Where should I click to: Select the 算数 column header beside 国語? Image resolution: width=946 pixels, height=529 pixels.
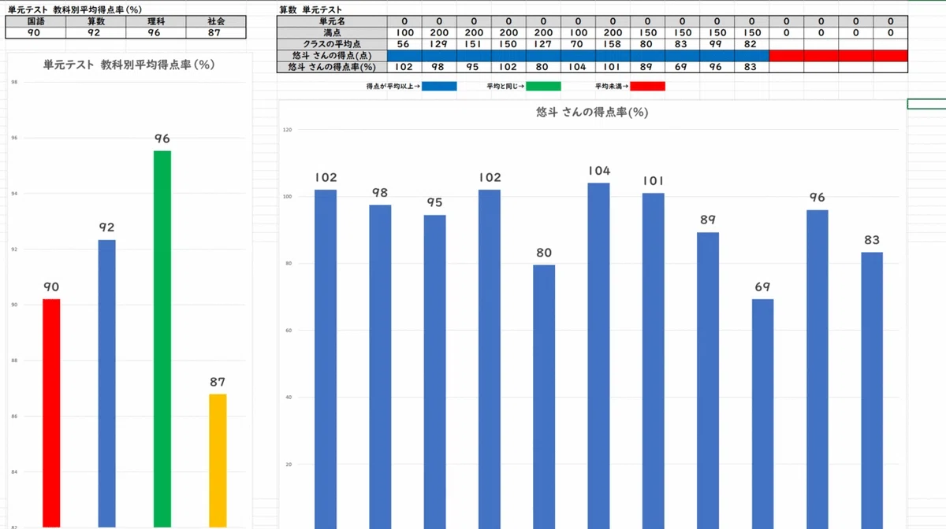[x=95, y=21]
